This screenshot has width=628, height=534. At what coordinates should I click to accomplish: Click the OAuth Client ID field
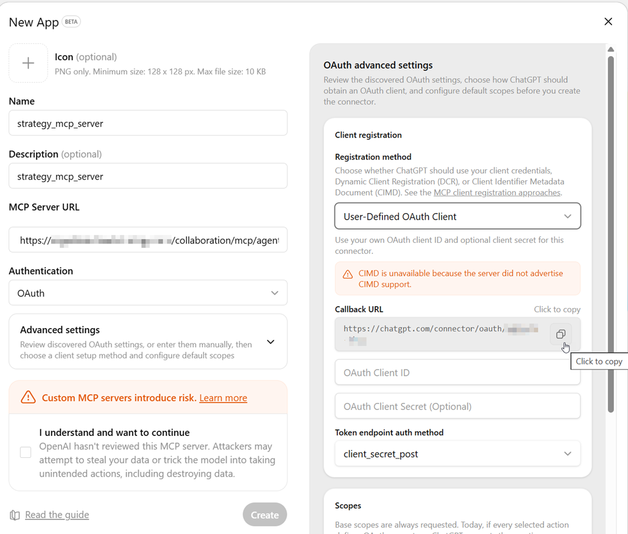[457, 372]
